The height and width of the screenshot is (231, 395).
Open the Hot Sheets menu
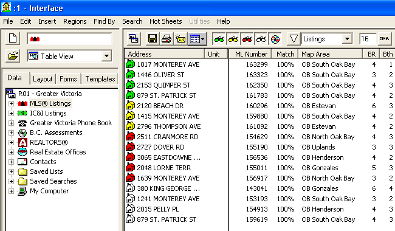[x=165, y=21]
